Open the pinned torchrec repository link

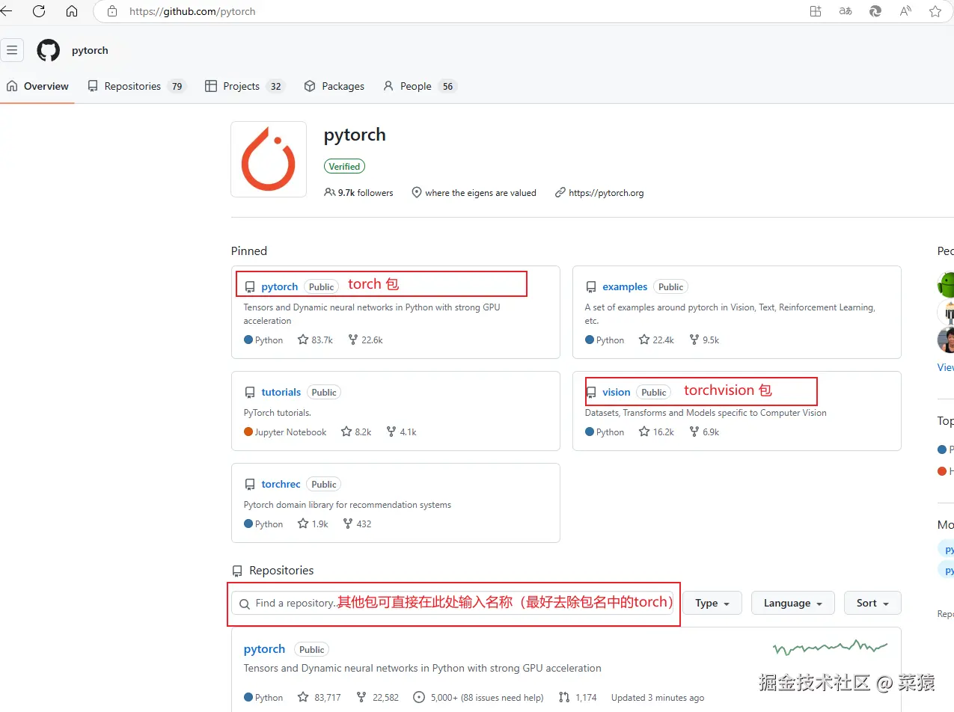281,484
